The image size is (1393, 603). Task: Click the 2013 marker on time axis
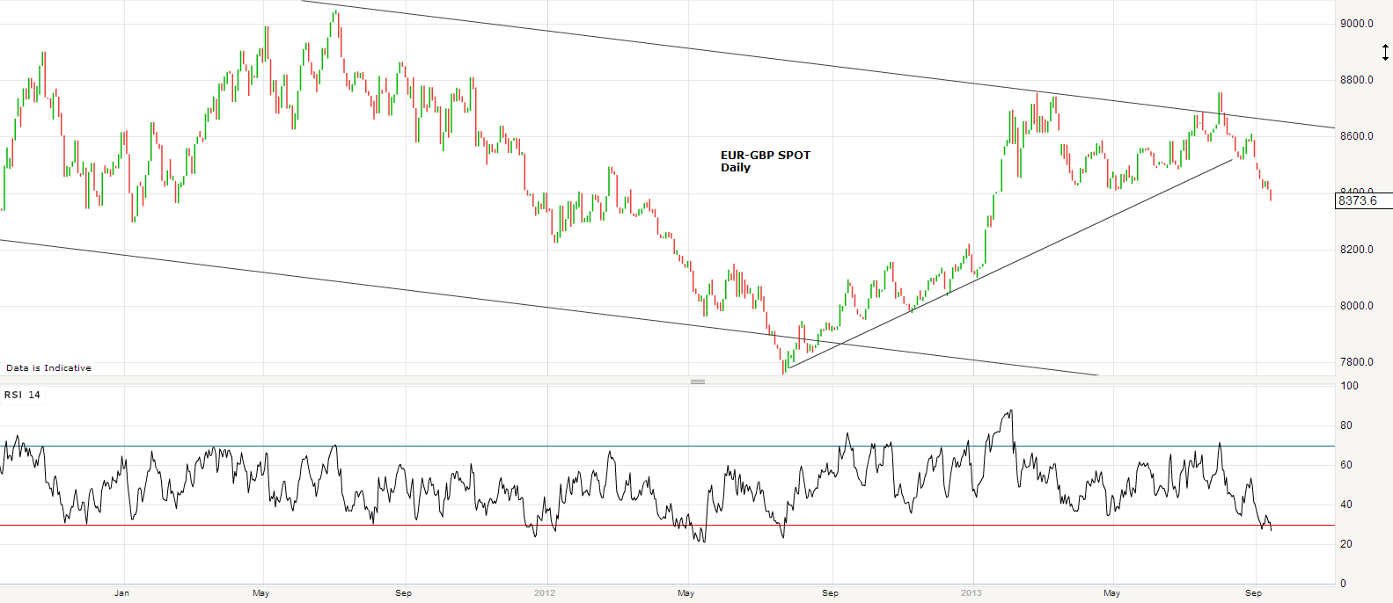(x=971, y=593)
